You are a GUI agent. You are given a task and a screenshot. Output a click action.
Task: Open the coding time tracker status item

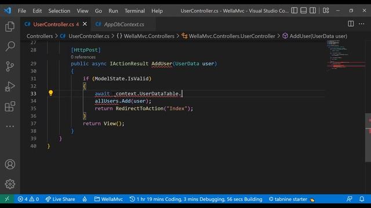tap(196, 199)
